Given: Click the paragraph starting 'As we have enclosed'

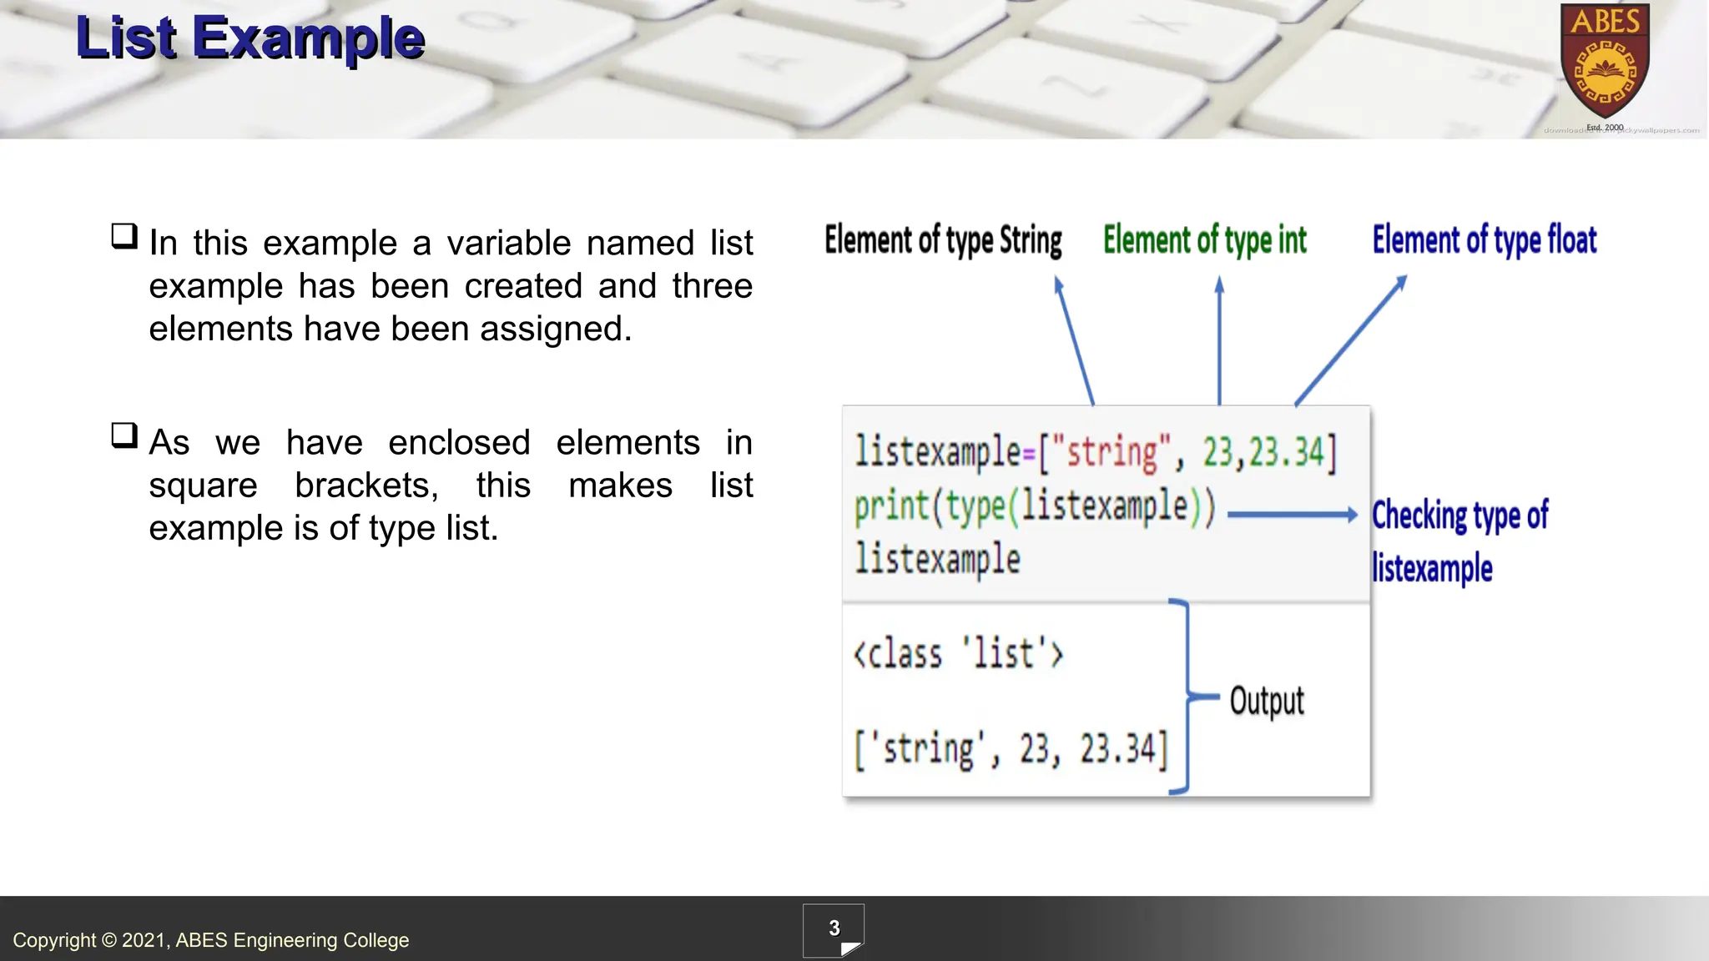Looking at the screenshot, I should 451,485.
